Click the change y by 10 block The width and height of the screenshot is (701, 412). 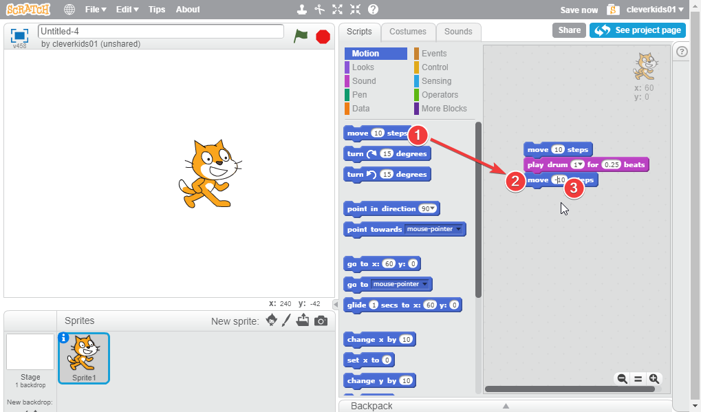pos(380,381)
